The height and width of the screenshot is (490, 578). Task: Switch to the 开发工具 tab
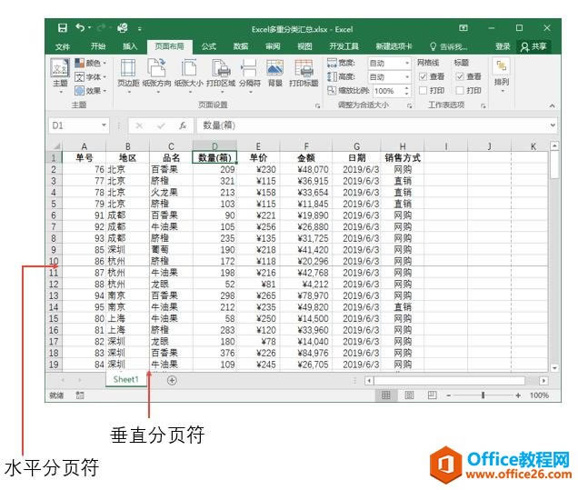point(344,46)
